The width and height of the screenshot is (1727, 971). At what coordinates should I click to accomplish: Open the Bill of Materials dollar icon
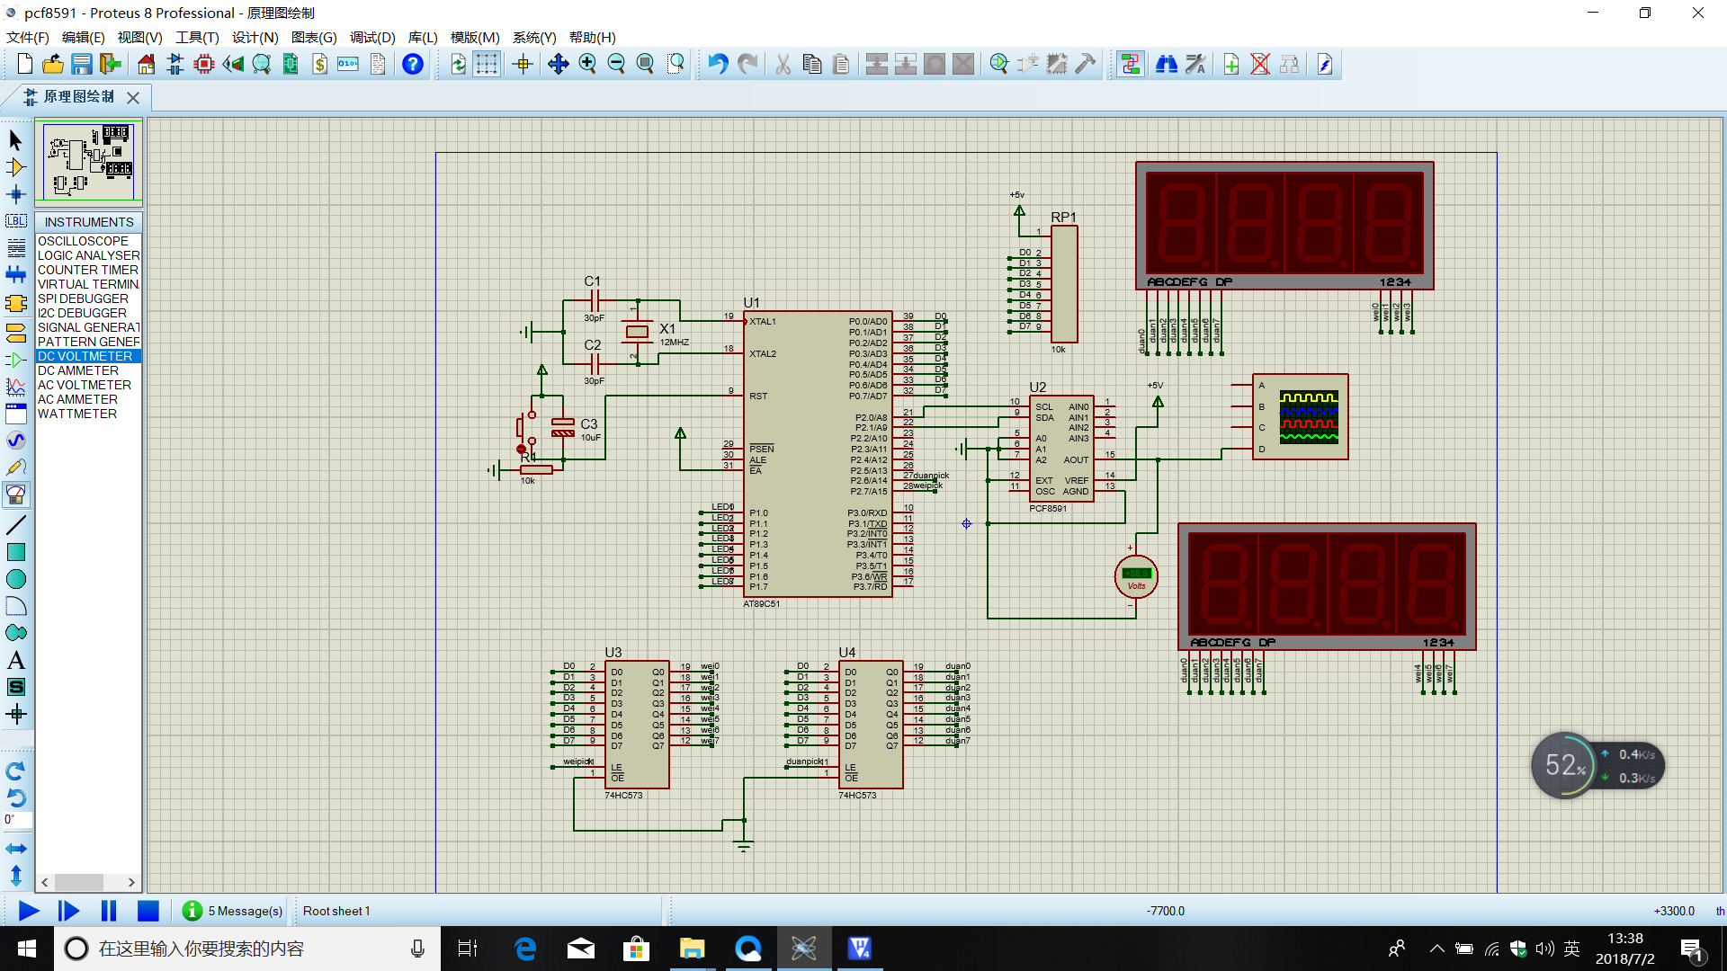click(x=319, y=64)
